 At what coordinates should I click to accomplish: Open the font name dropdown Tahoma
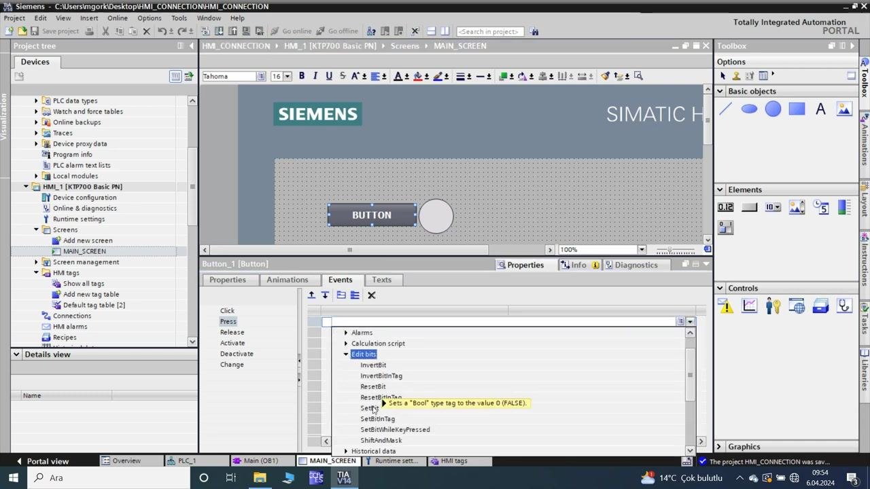[x=261, y=76]
